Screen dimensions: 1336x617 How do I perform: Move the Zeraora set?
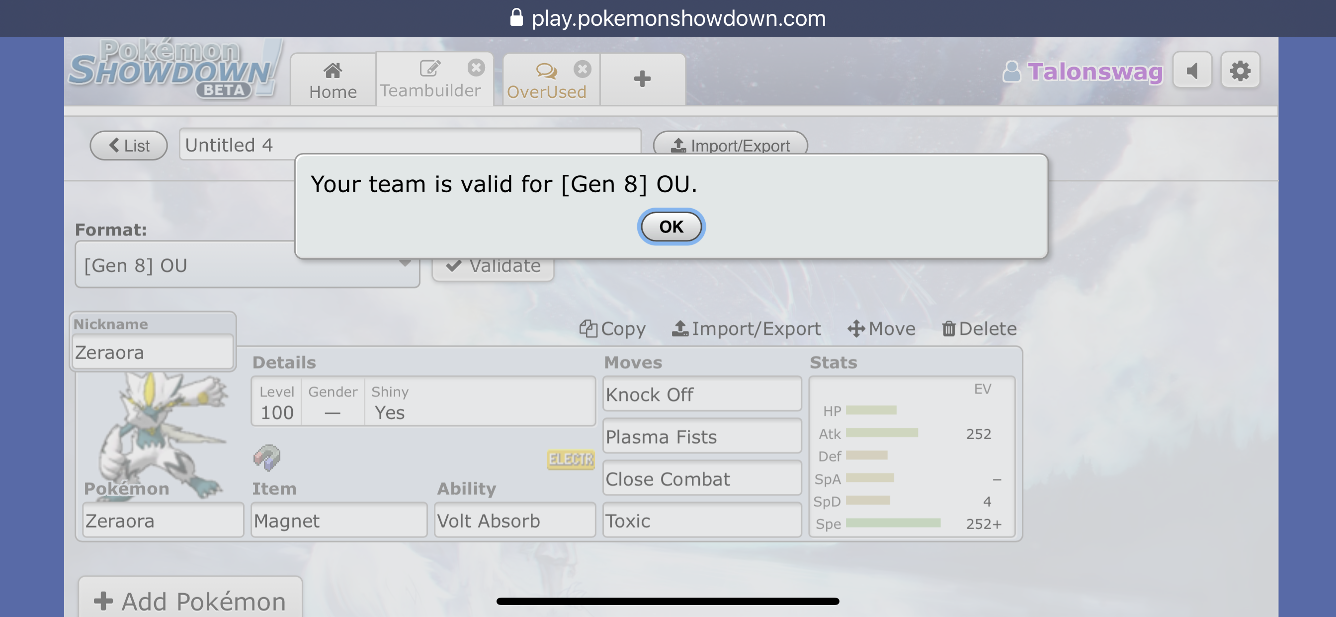pos(881,329)
